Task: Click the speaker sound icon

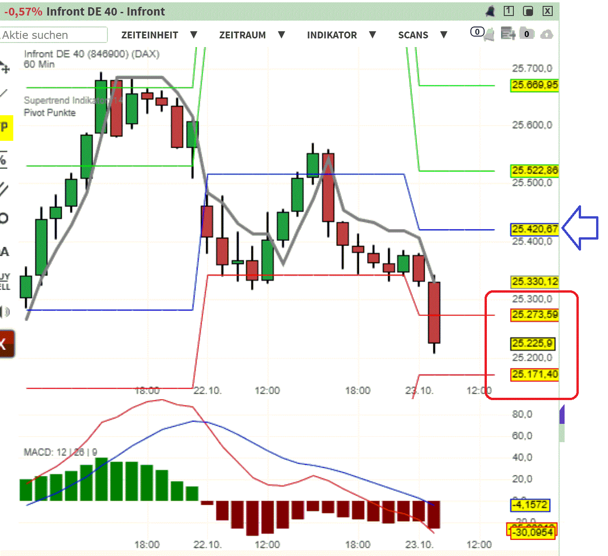Action: [x=5, y=312]
